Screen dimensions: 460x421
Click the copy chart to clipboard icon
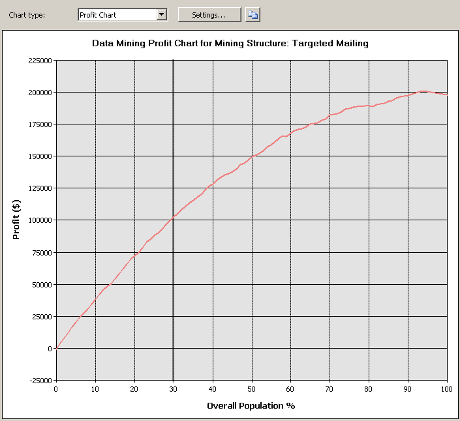[253, 14]
